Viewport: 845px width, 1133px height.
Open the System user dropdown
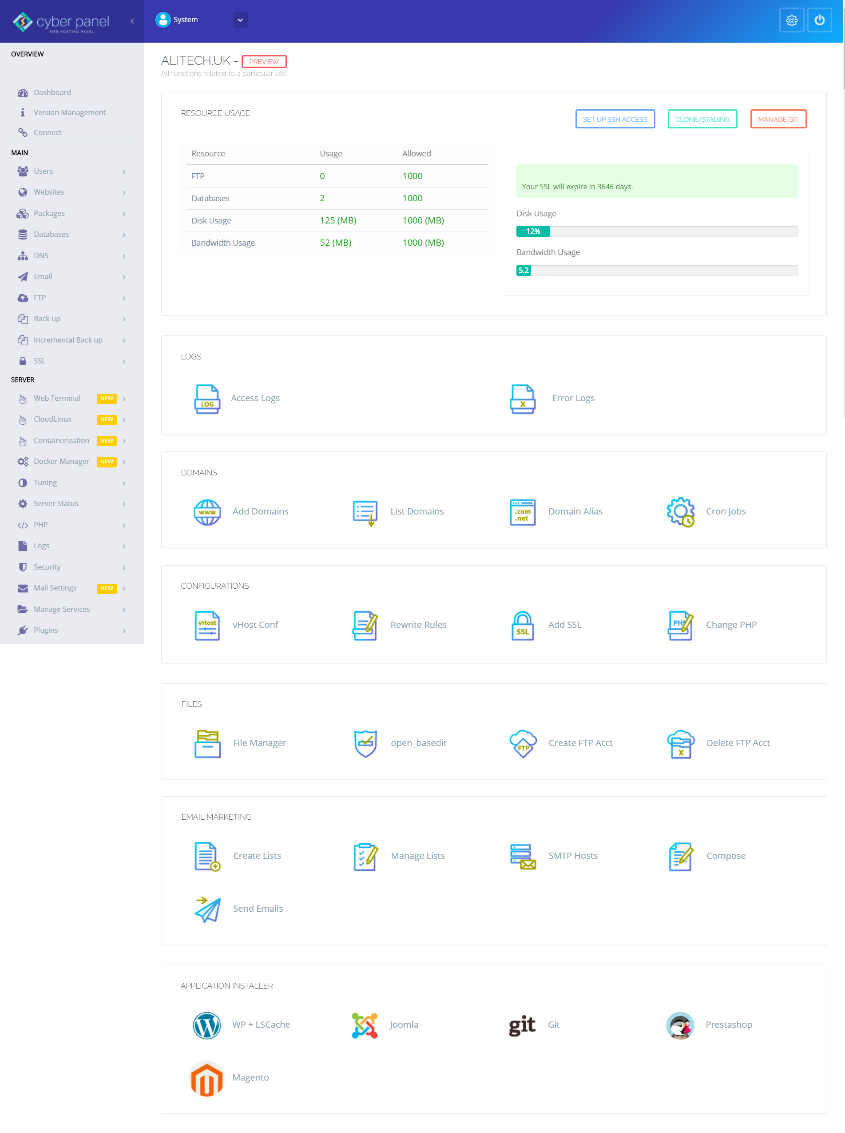tap(240, 20)
